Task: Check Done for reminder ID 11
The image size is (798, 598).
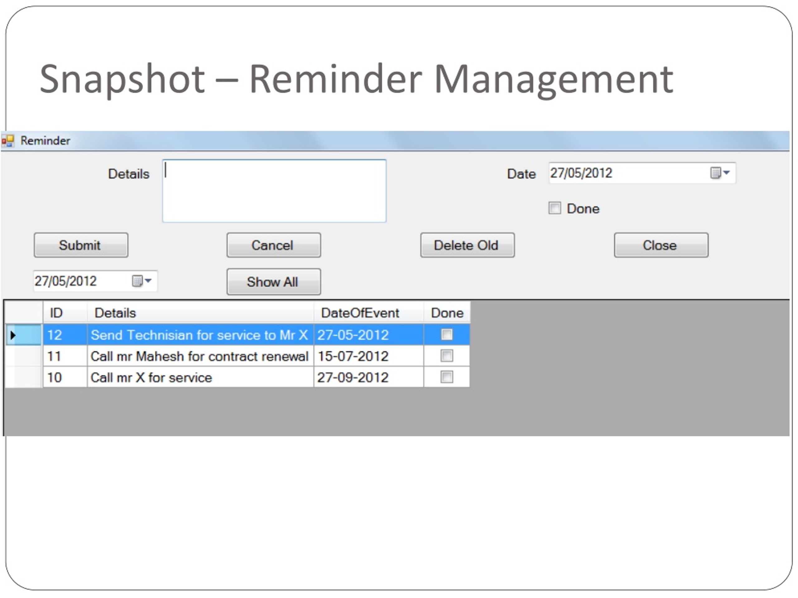Action: 447,356
